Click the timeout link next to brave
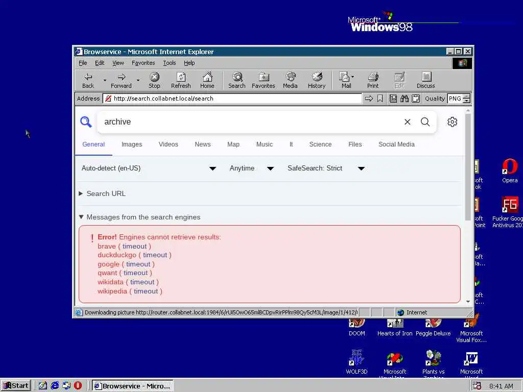Viewport: 523px width, 392px height. [134, 247]
